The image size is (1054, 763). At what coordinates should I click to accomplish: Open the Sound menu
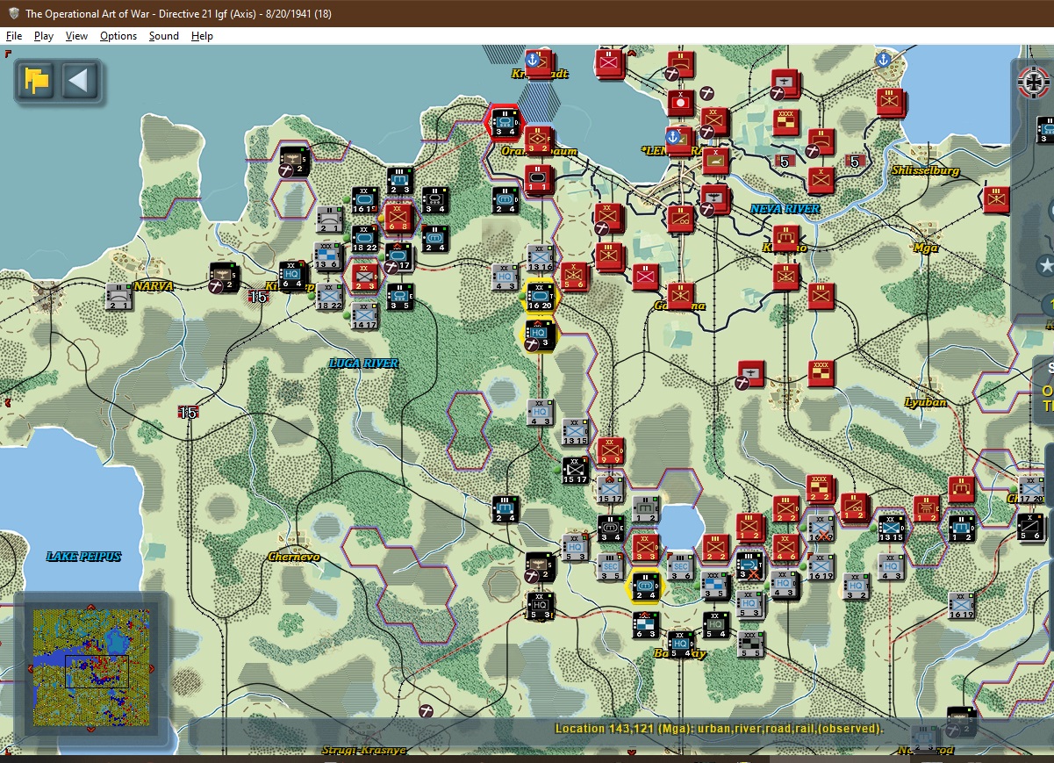(x=164, y=36)
